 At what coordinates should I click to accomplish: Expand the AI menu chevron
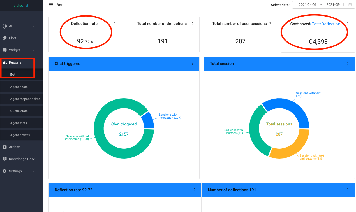coord(34,26)
